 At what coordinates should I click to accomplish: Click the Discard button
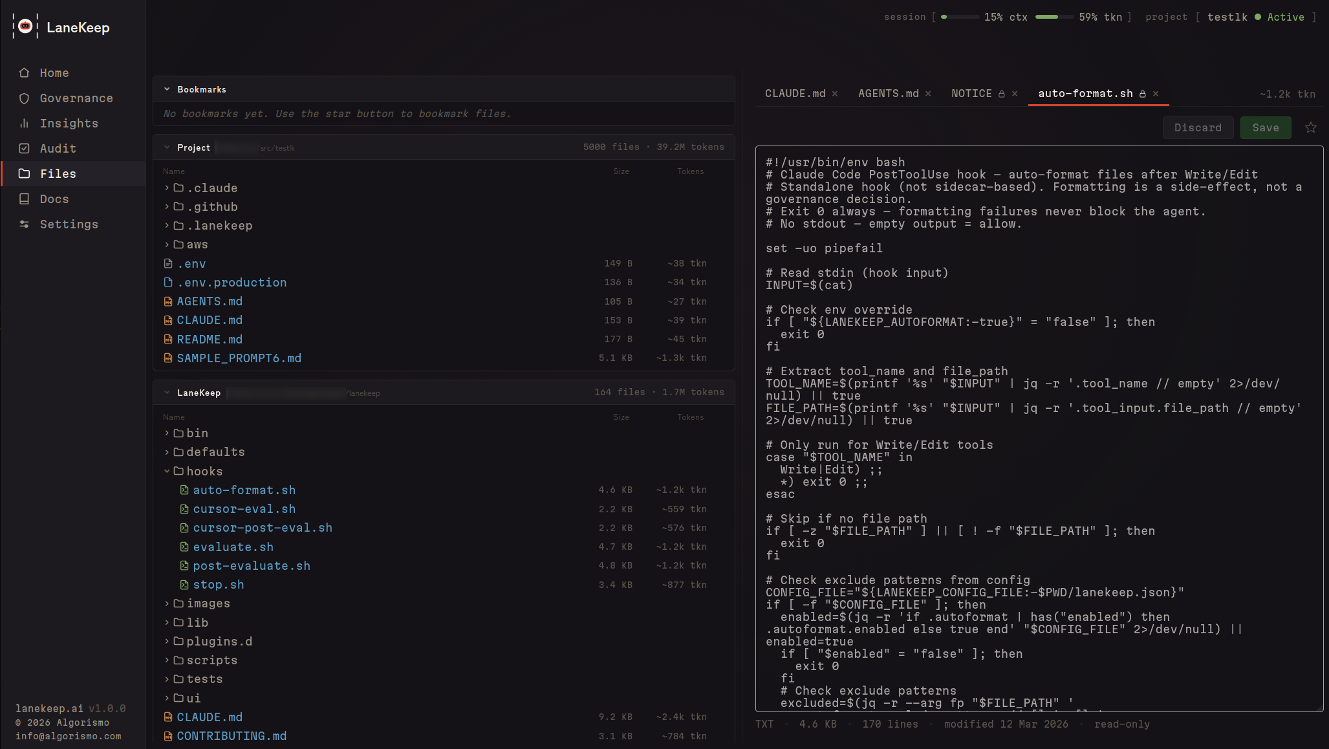tap(1198, 127)
